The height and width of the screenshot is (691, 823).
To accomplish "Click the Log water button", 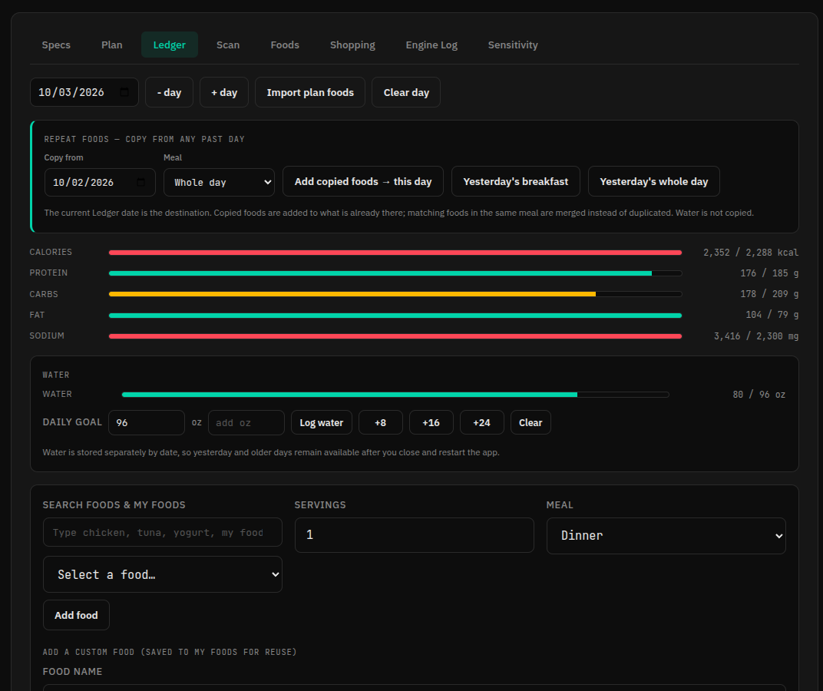I will coord(322,423).
